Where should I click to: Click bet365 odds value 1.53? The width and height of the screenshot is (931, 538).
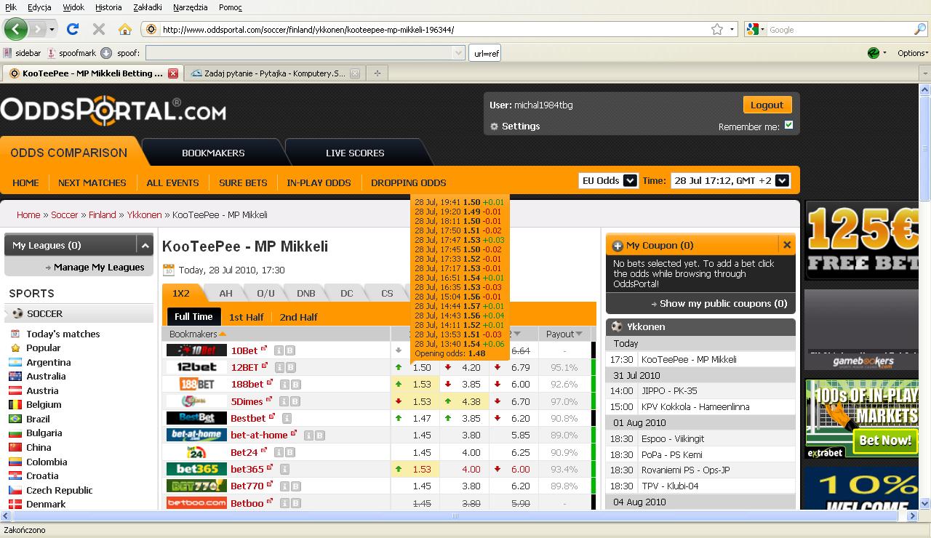pos(422,469)
